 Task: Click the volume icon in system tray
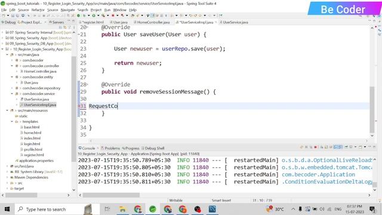pos(322,209)
